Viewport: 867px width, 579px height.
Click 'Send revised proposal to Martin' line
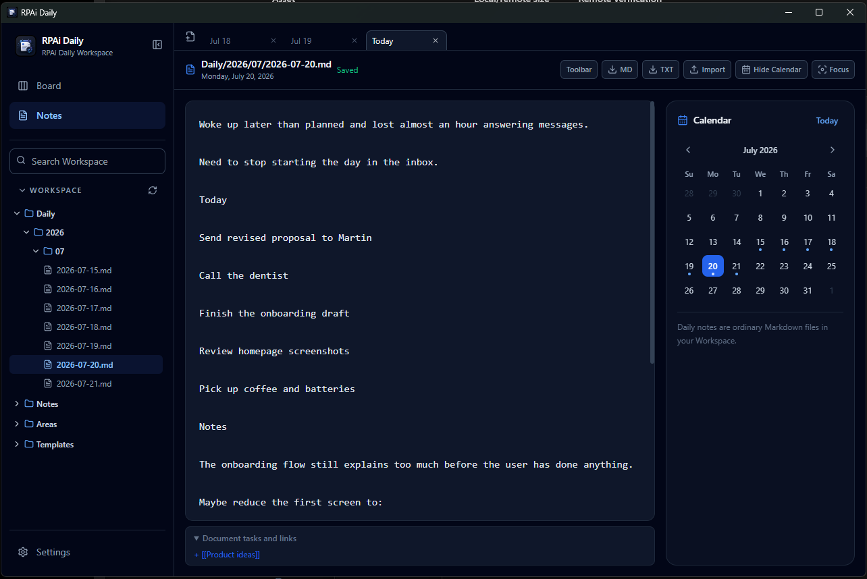point(286,238)
